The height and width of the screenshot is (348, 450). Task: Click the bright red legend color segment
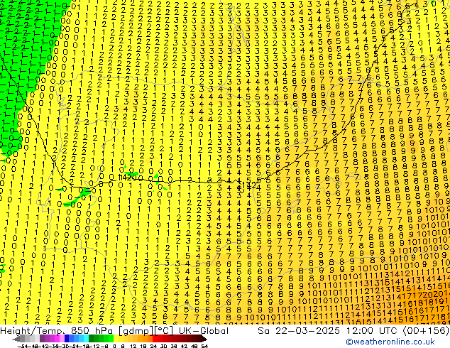click(155, 339)
